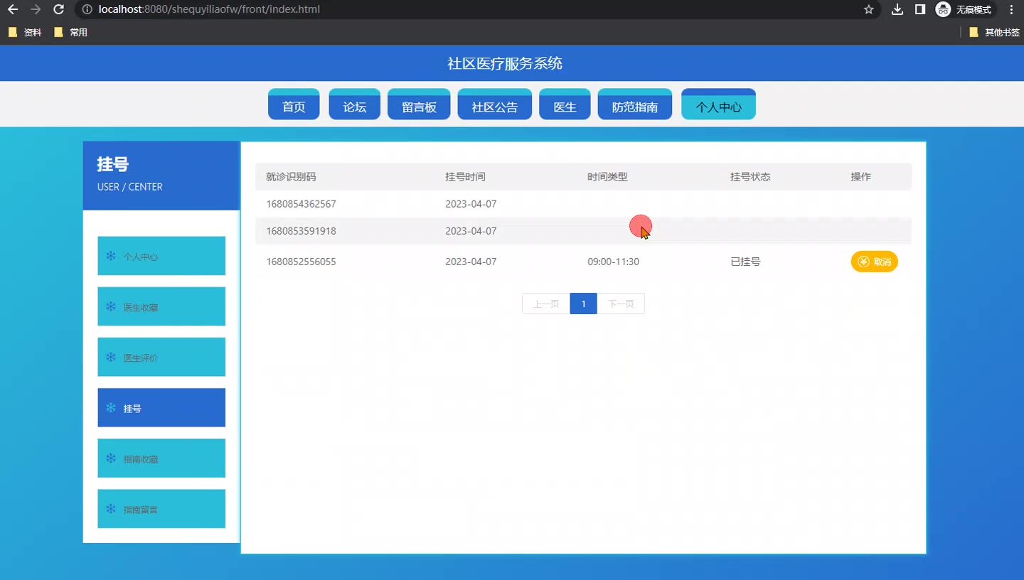Click snowflake icon beside 挂号 sidebar item

point(110,407)
